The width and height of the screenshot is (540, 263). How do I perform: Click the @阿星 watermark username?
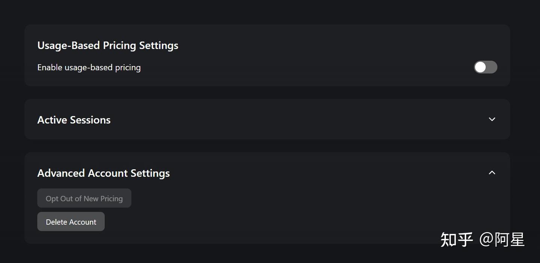coord(502,239)
